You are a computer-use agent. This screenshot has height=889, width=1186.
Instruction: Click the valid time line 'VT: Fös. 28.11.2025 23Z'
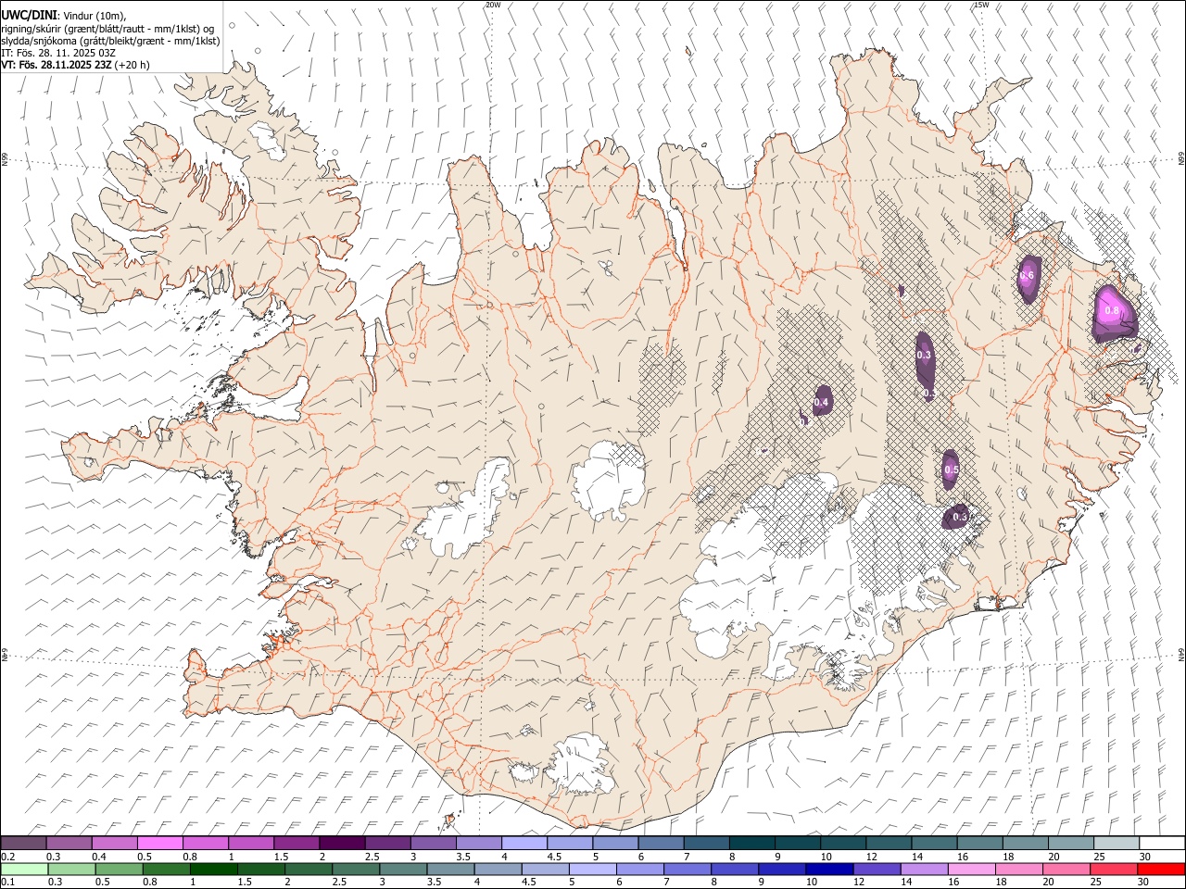tap(57, 65)
